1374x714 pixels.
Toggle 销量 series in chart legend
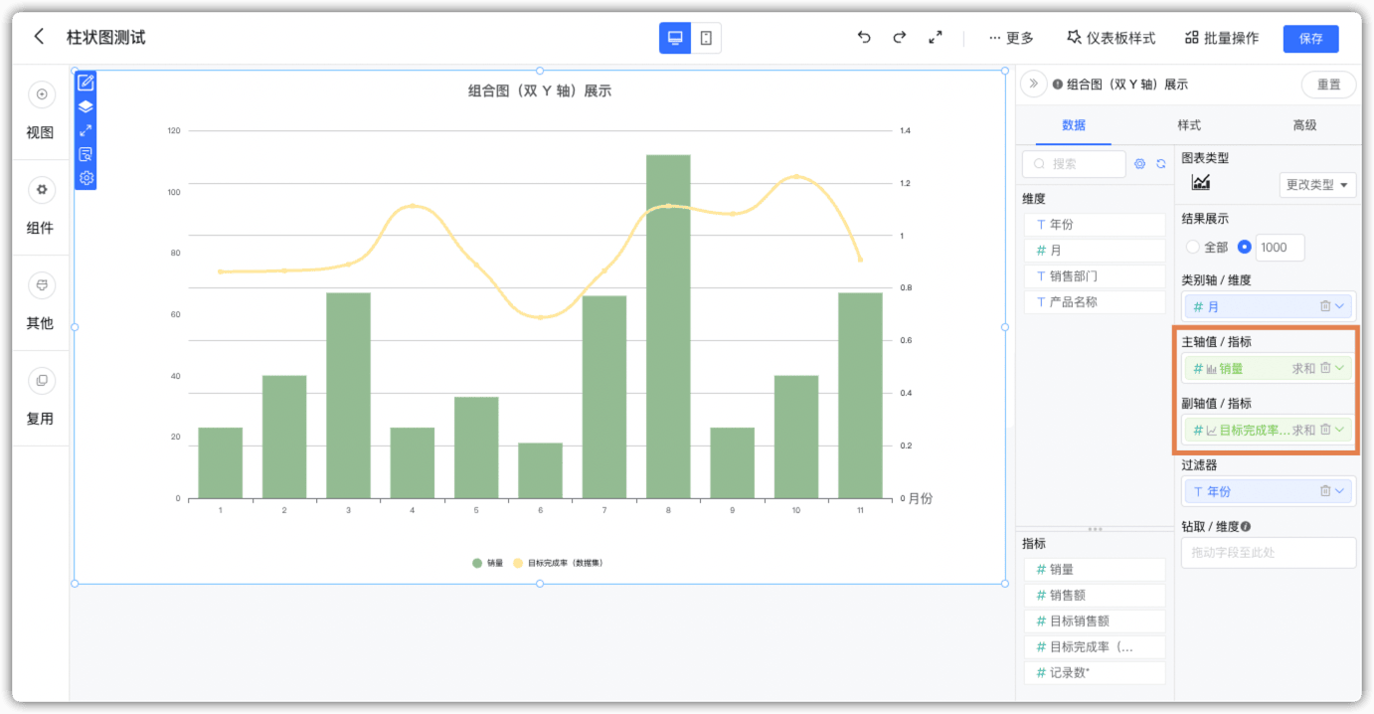[487, 563]
